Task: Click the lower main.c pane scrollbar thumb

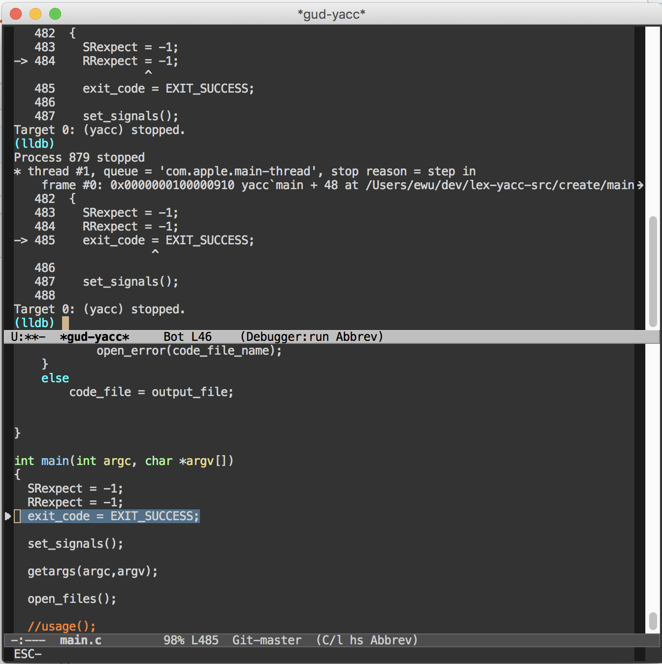Action: click(653, 622)
